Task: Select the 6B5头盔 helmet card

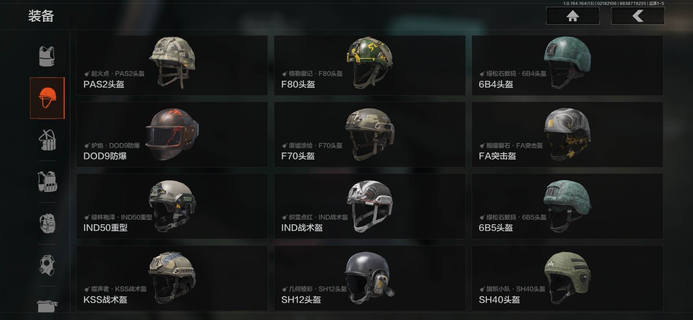Action: point(567,206)
